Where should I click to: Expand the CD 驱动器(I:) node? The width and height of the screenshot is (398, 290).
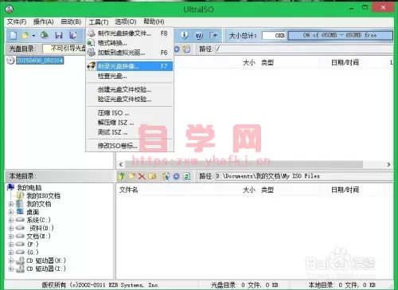11,268
